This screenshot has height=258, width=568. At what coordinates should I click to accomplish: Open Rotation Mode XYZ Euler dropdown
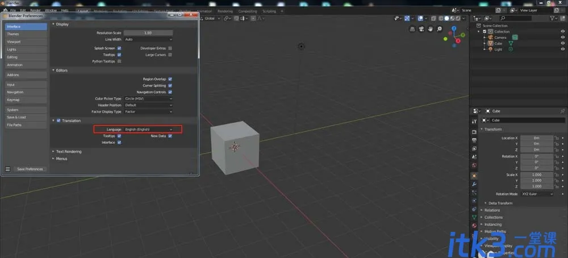[x=537, y=194]
